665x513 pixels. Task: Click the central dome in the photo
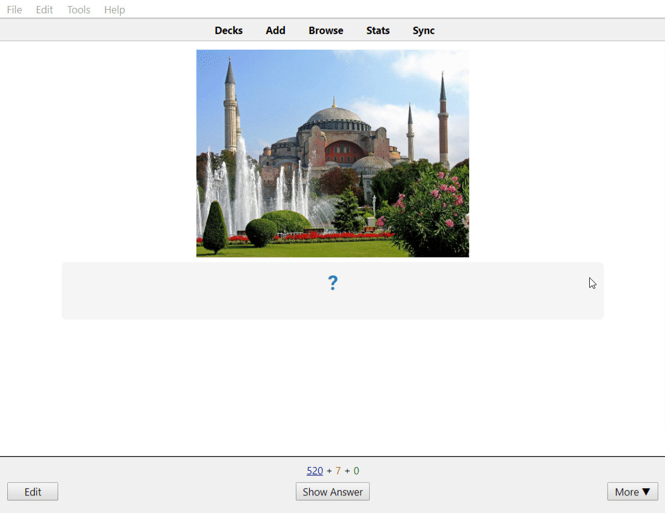[334, 116]
